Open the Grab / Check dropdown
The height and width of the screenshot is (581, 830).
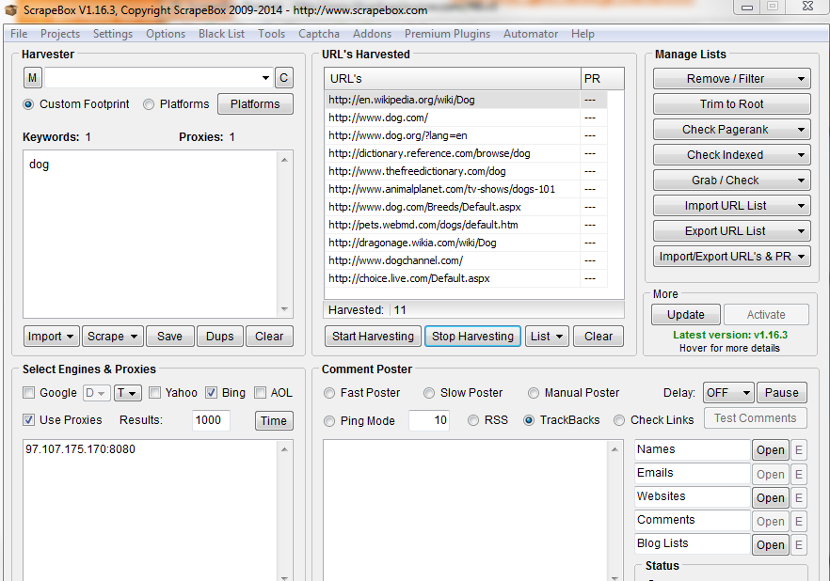click(731, 181)
